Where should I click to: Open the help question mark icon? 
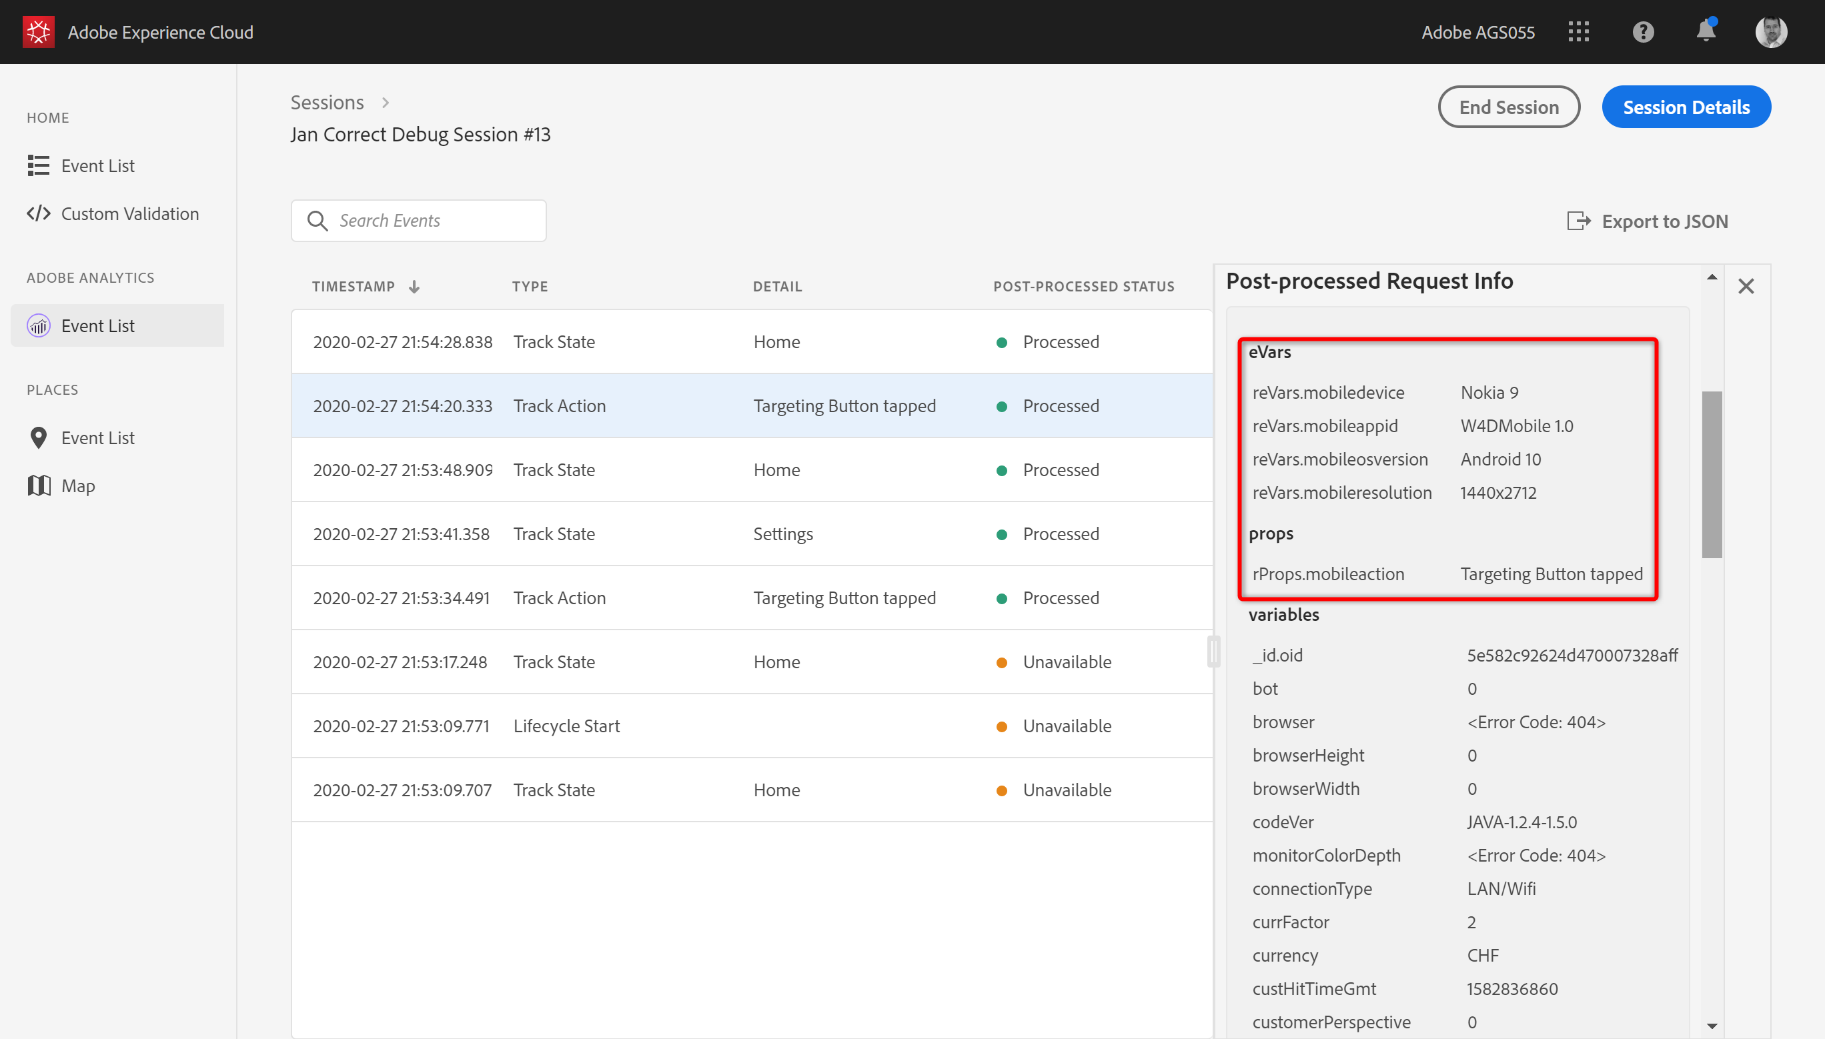tap(1642, 32)
